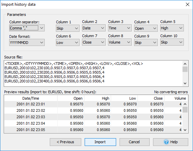Open the Column 5 High dropdown

coord(172,28)
